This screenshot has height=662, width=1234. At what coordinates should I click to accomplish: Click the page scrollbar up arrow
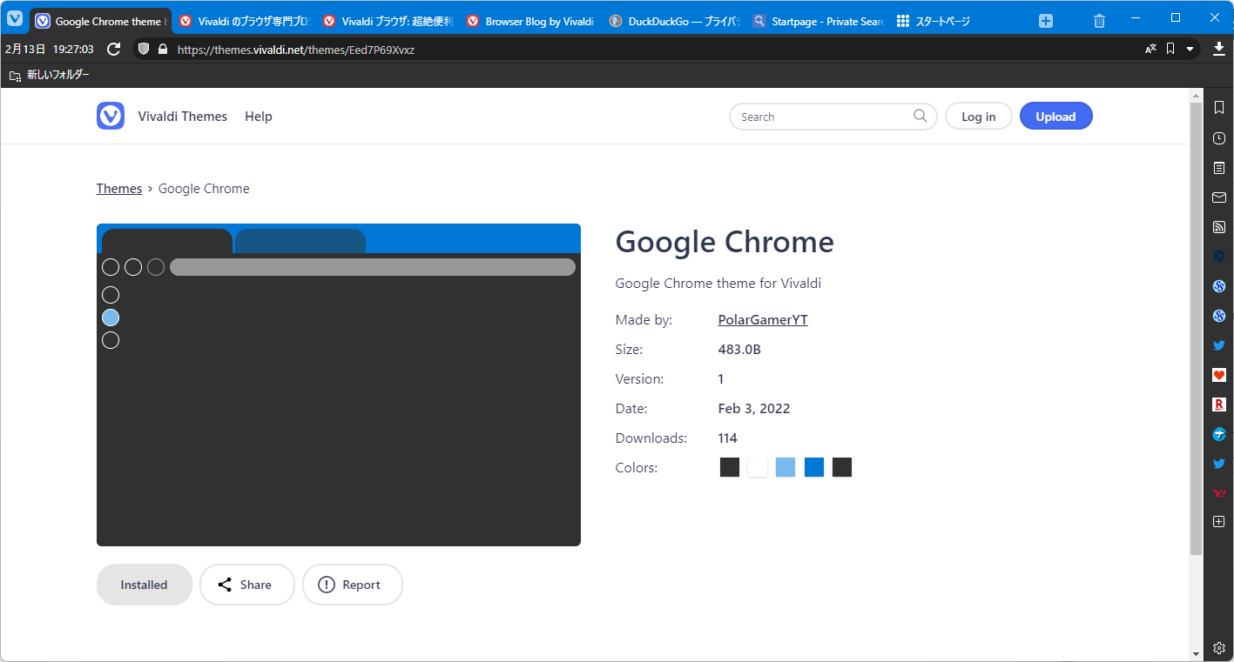click(x=1196, y=95)
